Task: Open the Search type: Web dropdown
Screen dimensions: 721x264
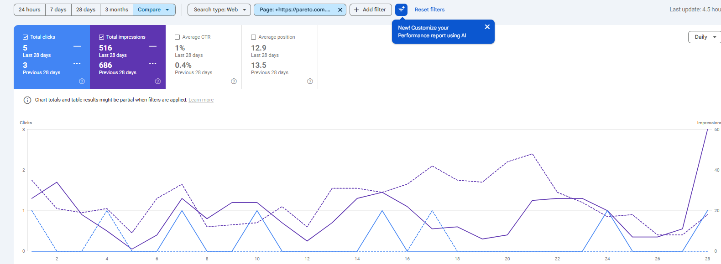Action: [x=219, y=10]
